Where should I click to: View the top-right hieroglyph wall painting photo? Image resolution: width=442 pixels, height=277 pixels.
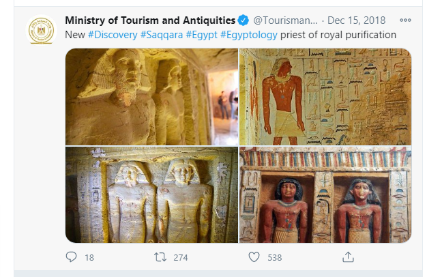pos(325,97)
